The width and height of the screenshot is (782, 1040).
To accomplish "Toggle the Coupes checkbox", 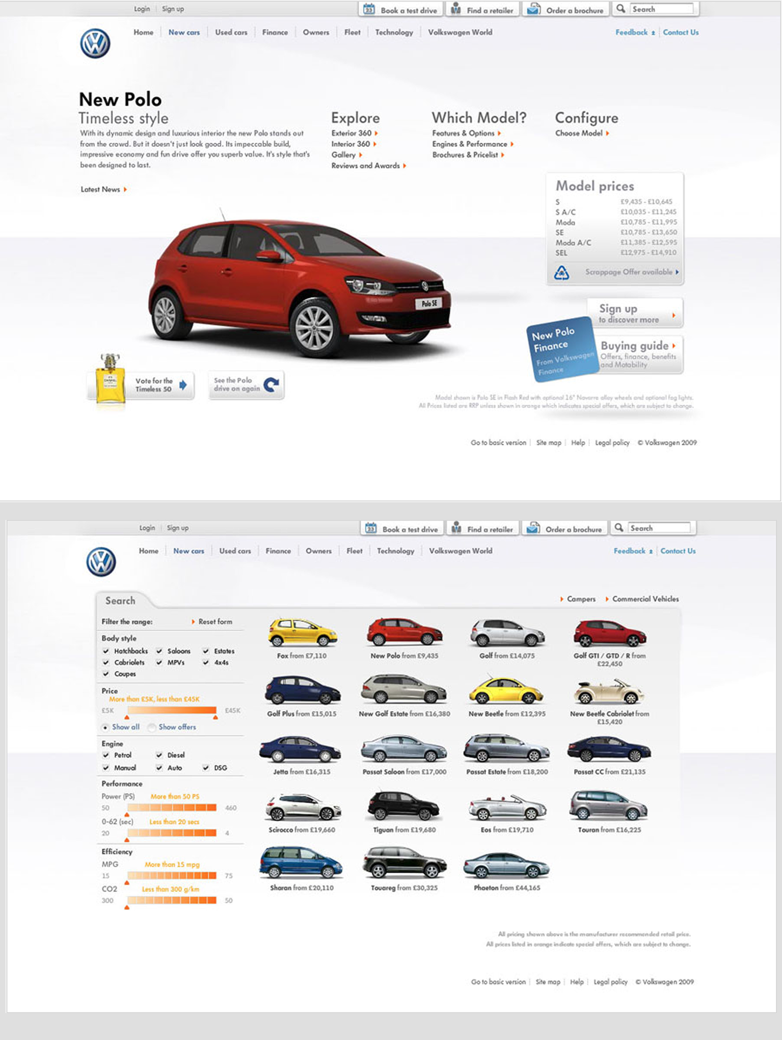I will (x=106, y=673).
